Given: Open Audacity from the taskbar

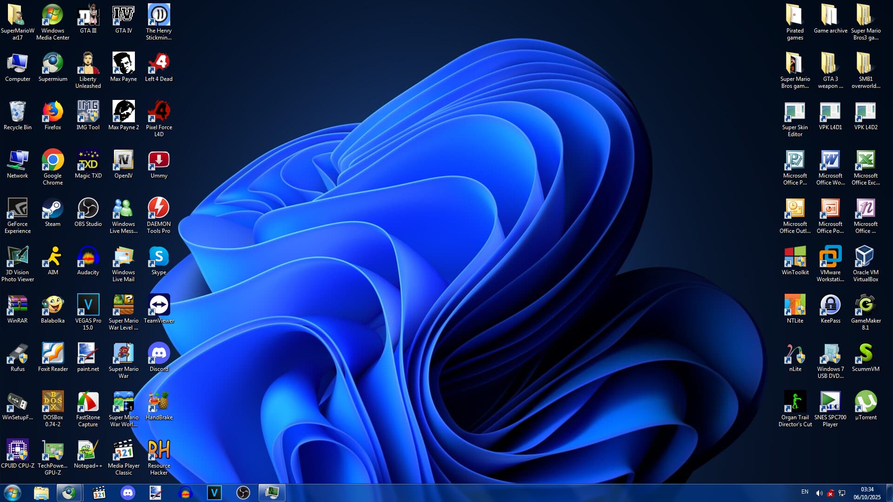Looking at the screenshot, I should point(186,493).
